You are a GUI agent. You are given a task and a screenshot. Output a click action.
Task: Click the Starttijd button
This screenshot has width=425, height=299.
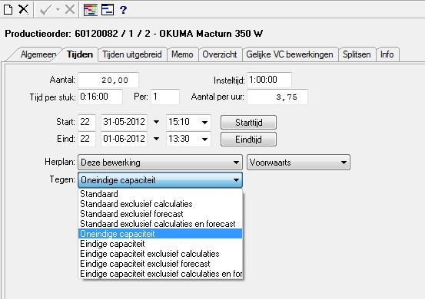(248, 123)
